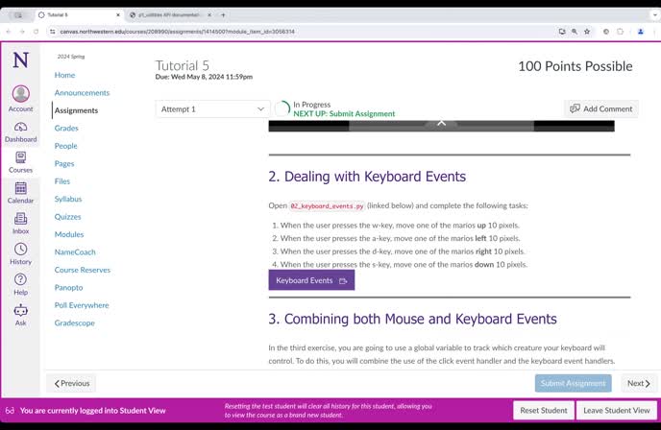Close the Tutorial 5 tab
The image size is (661, 430).
118,14
